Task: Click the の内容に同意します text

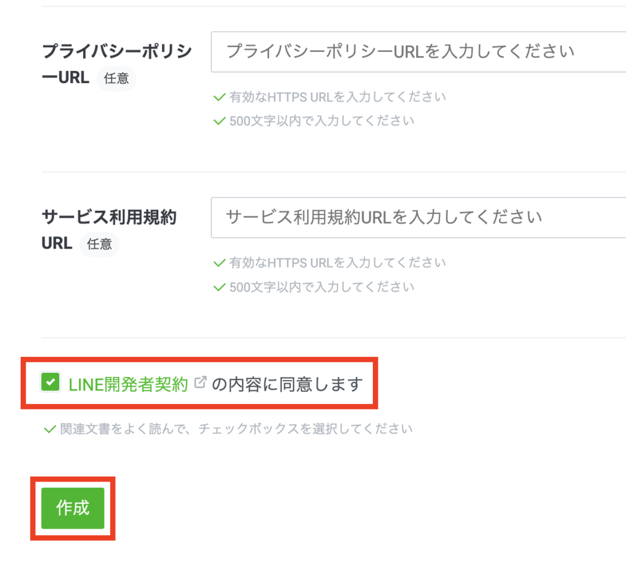Action: point(287,384)
